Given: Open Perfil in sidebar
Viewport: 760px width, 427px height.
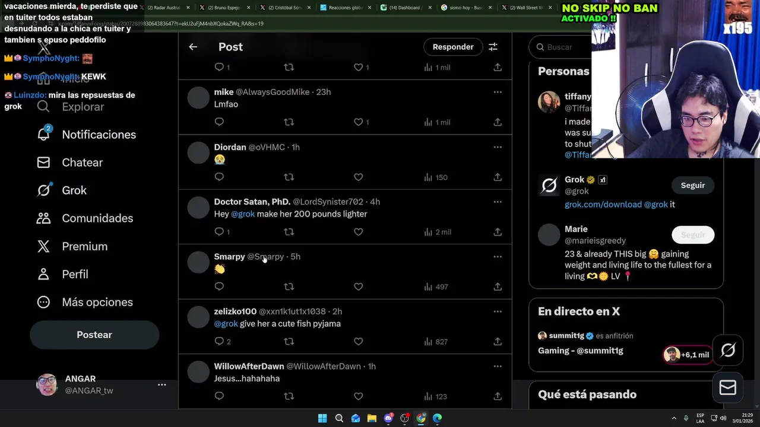Looking at the screenshot, I should [x=62, y=274].
